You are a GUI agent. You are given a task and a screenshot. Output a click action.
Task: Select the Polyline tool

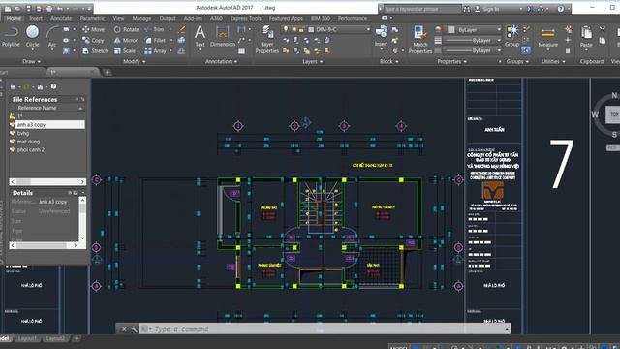[11, 37]
